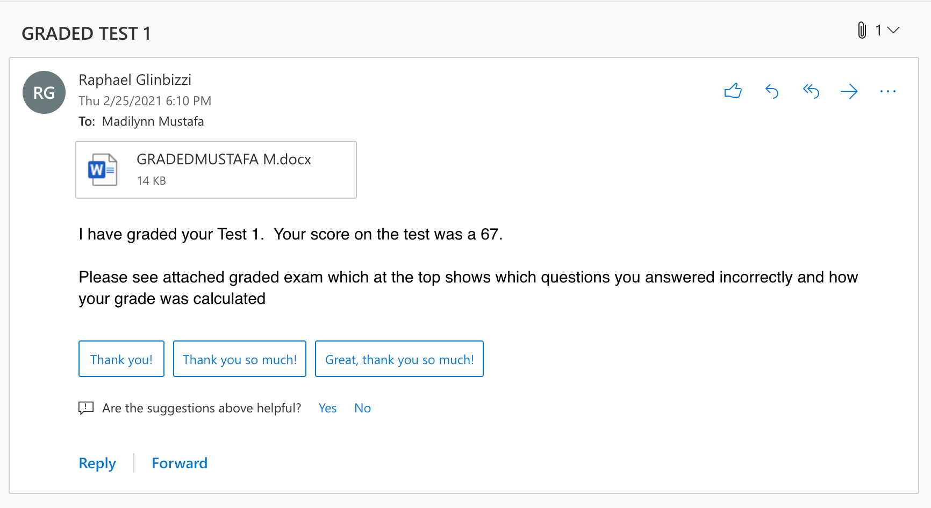Choose the "Thank you so much!" suggestion

click(240, 359)
